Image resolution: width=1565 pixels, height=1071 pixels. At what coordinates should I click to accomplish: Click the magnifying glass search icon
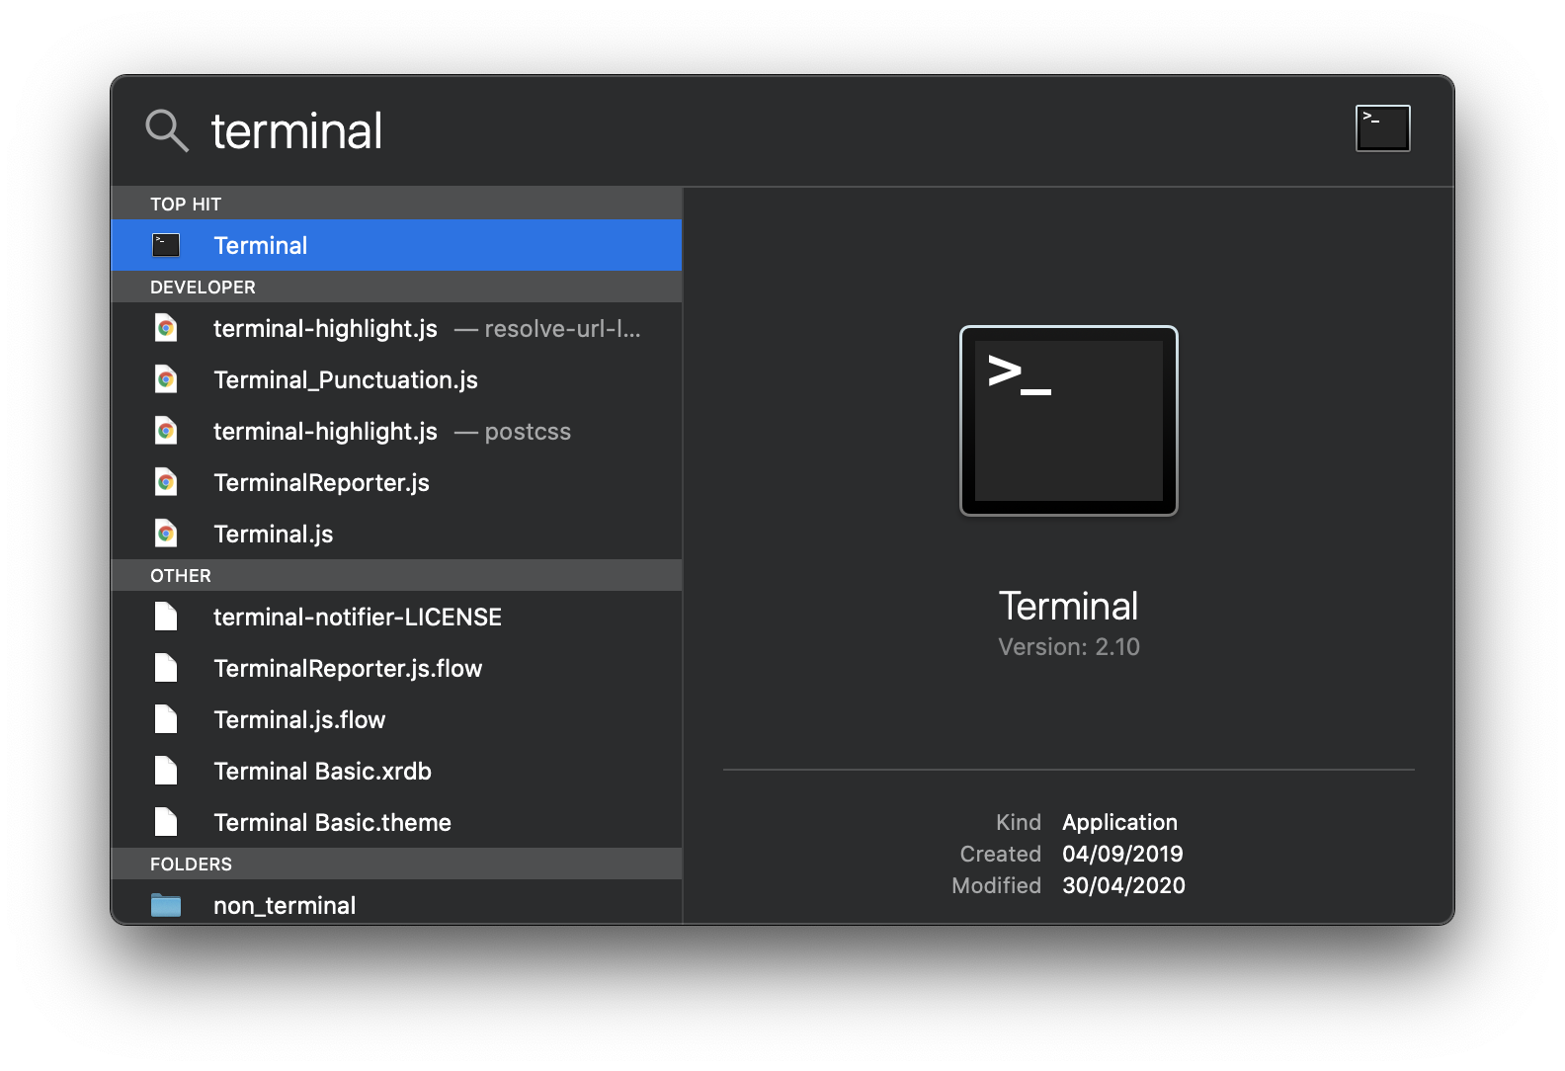167,130
